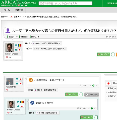Click the green info icon on the question
117x120 pixels.
pyautogui.click(x=93, y=85)
